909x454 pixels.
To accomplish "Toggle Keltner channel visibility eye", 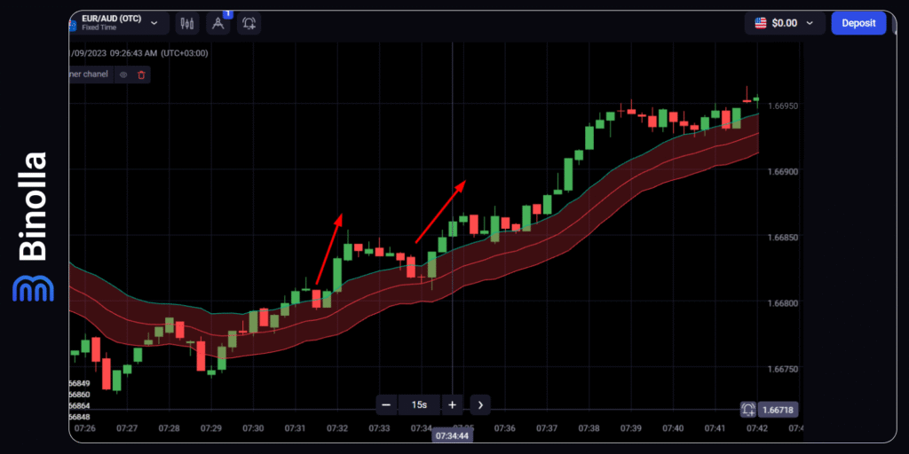I will [x=123, y=74].
